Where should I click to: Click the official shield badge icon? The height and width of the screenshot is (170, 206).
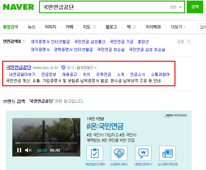tap(63, 67)
